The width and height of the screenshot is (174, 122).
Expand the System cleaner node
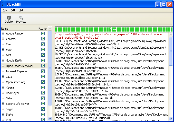3,115
